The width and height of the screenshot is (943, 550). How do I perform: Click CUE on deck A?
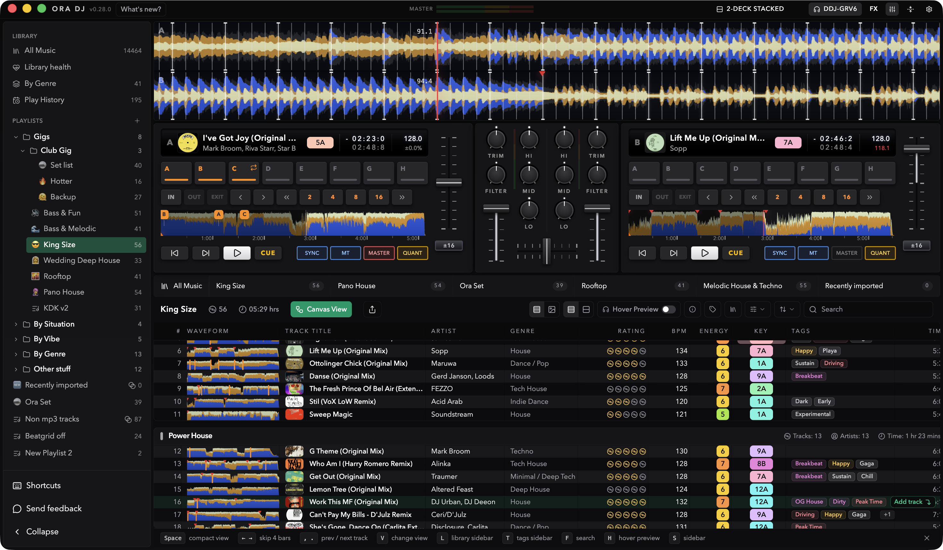(268, 253)
